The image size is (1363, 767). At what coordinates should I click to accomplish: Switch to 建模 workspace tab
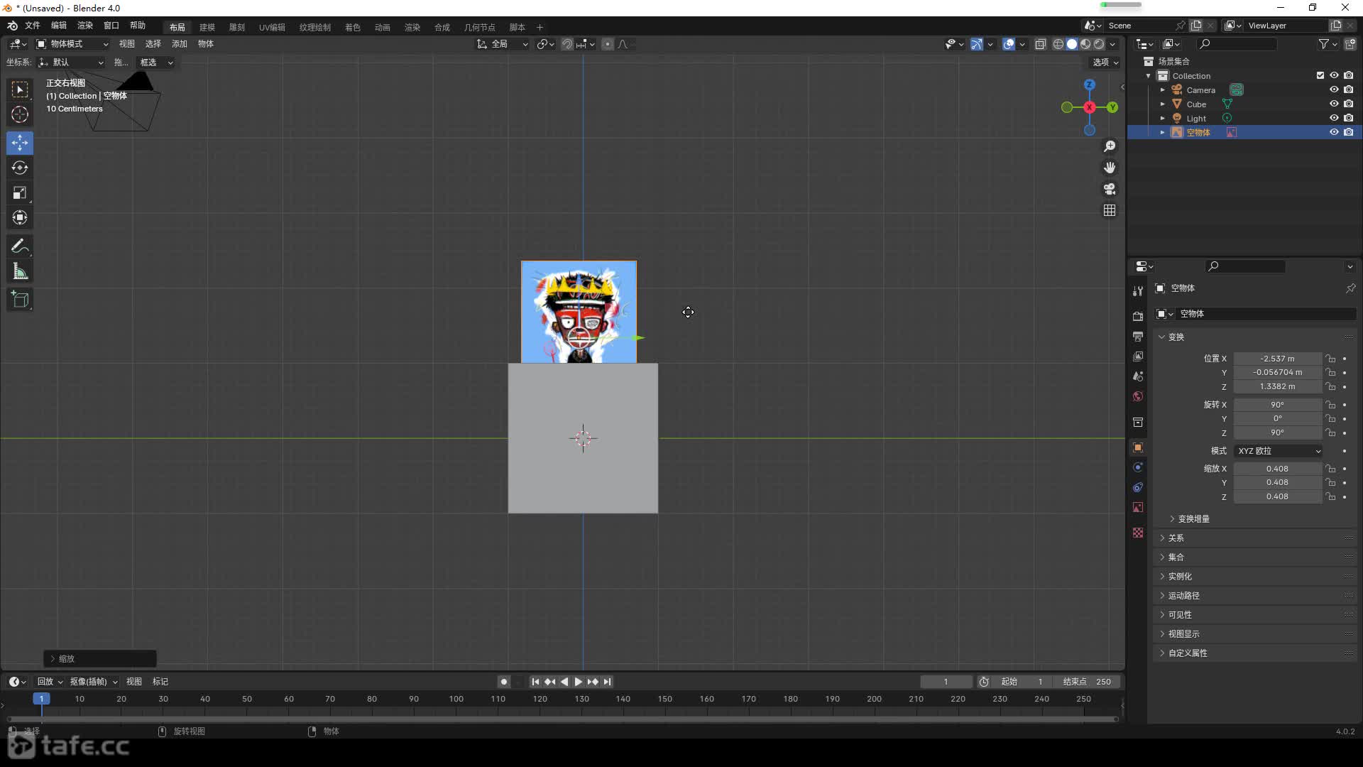[207, 27]
